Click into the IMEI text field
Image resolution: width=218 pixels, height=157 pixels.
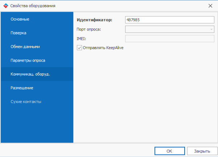(x=169, y=39)
